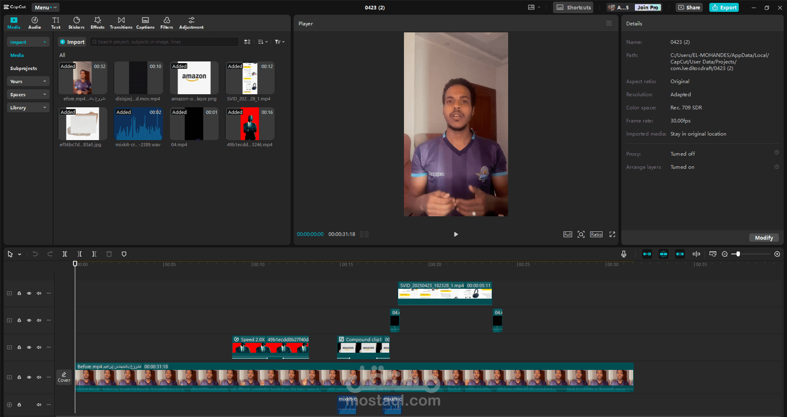Click the track icon left of the Compound clip1 lock
Image resolution: width=787 pixels, height=417 pixels.
click(x=9, y=347)
